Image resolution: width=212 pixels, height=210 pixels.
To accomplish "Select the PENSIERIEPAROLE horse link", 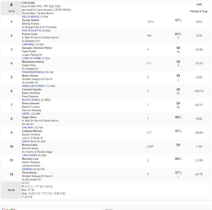I will coord(34,72).
